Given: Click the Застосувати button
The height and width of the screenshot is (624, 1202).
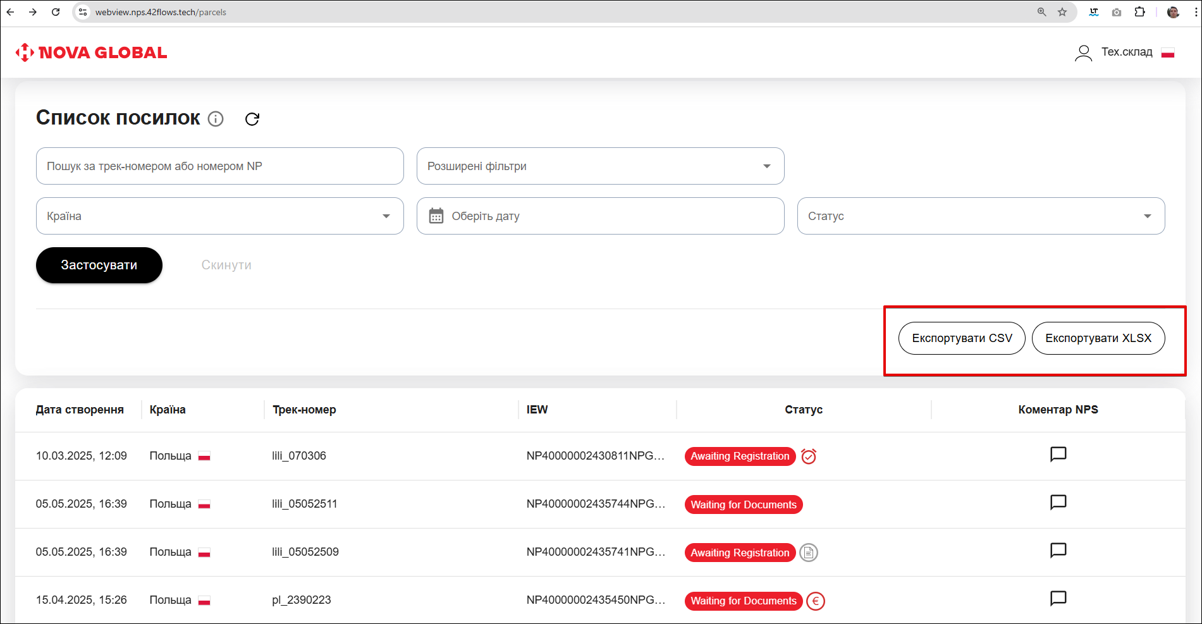Looking at the screenshot, I should tap(99, 266).
